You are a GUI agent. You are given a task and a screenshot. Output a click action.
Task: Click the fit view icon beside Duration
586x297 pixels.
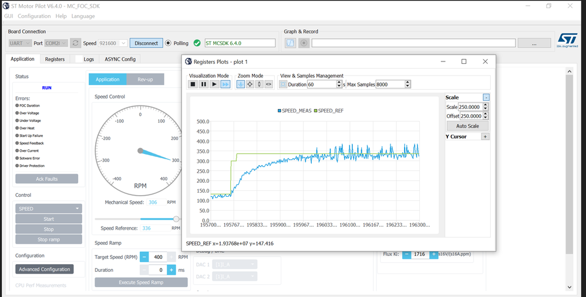pos(283,84)
